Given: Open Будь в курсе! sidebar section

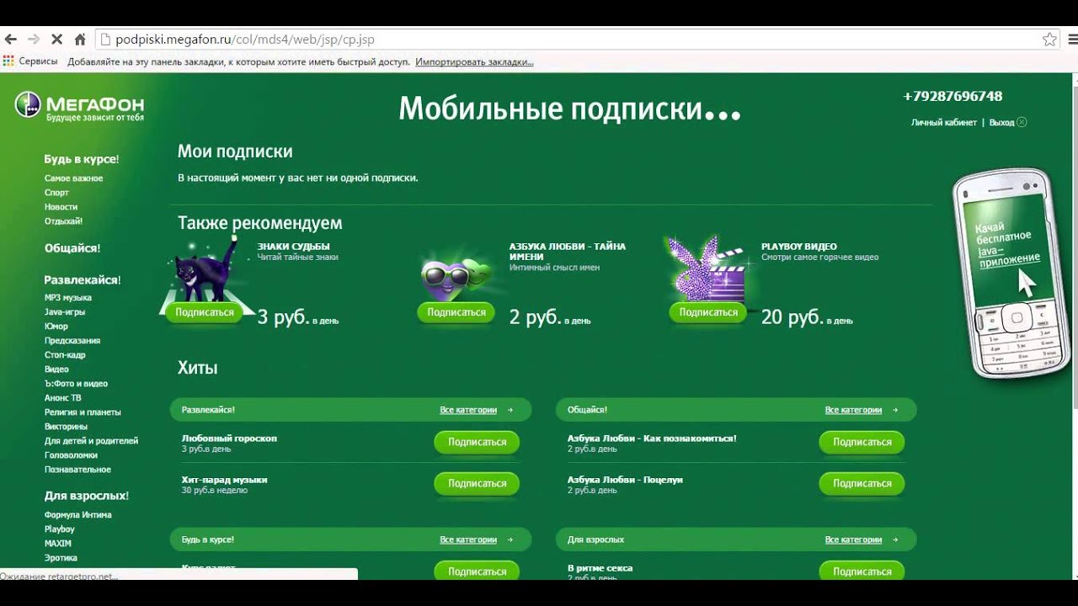Looking at the screenshot, I should pyautogui.click(x=82, y=159).
